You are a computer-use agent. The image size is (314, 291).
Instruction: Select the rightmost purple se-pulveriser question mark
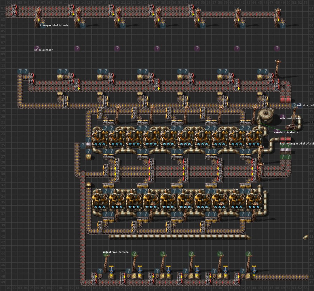[277, 48]
